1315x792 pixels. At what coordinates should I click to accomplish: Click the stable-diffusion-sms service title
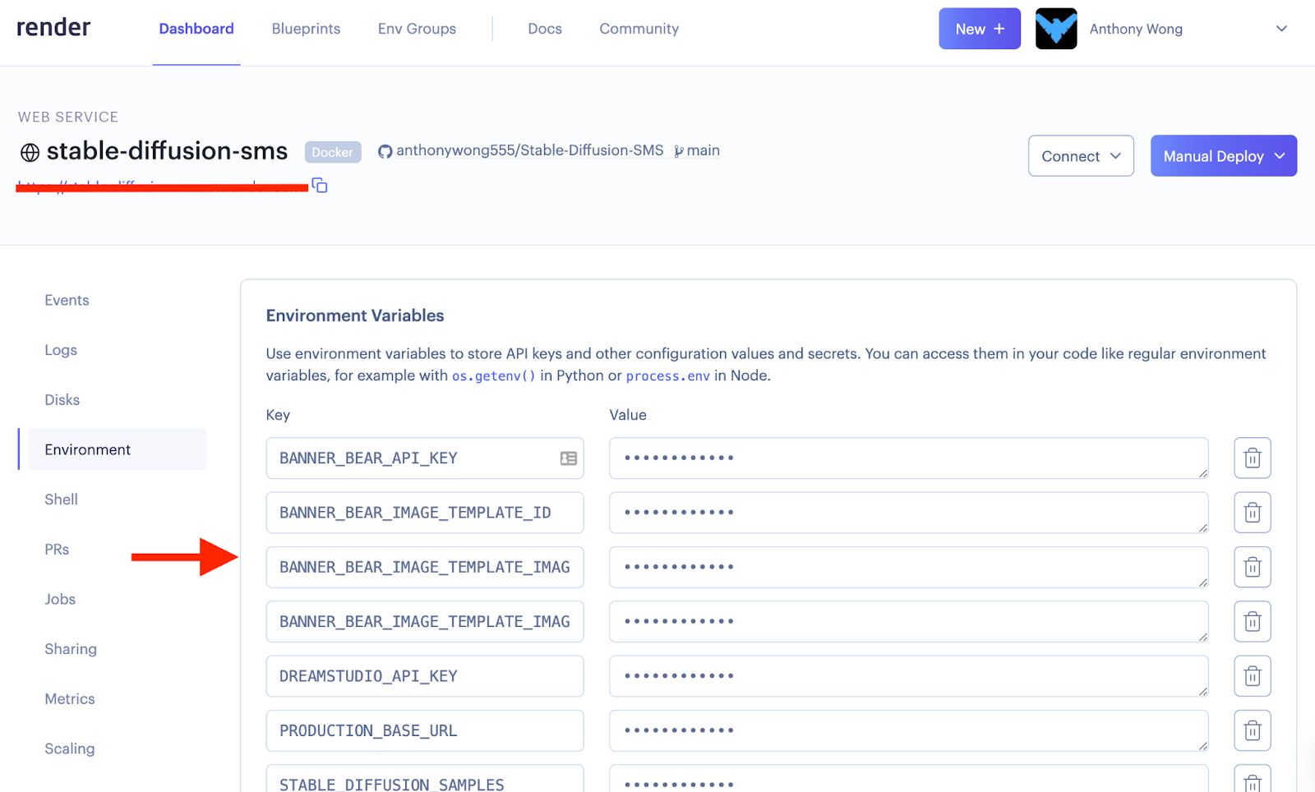pos(167,151)
